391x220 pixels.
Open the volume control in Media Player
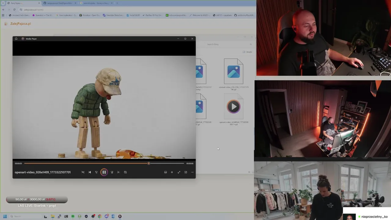point(172,172)
